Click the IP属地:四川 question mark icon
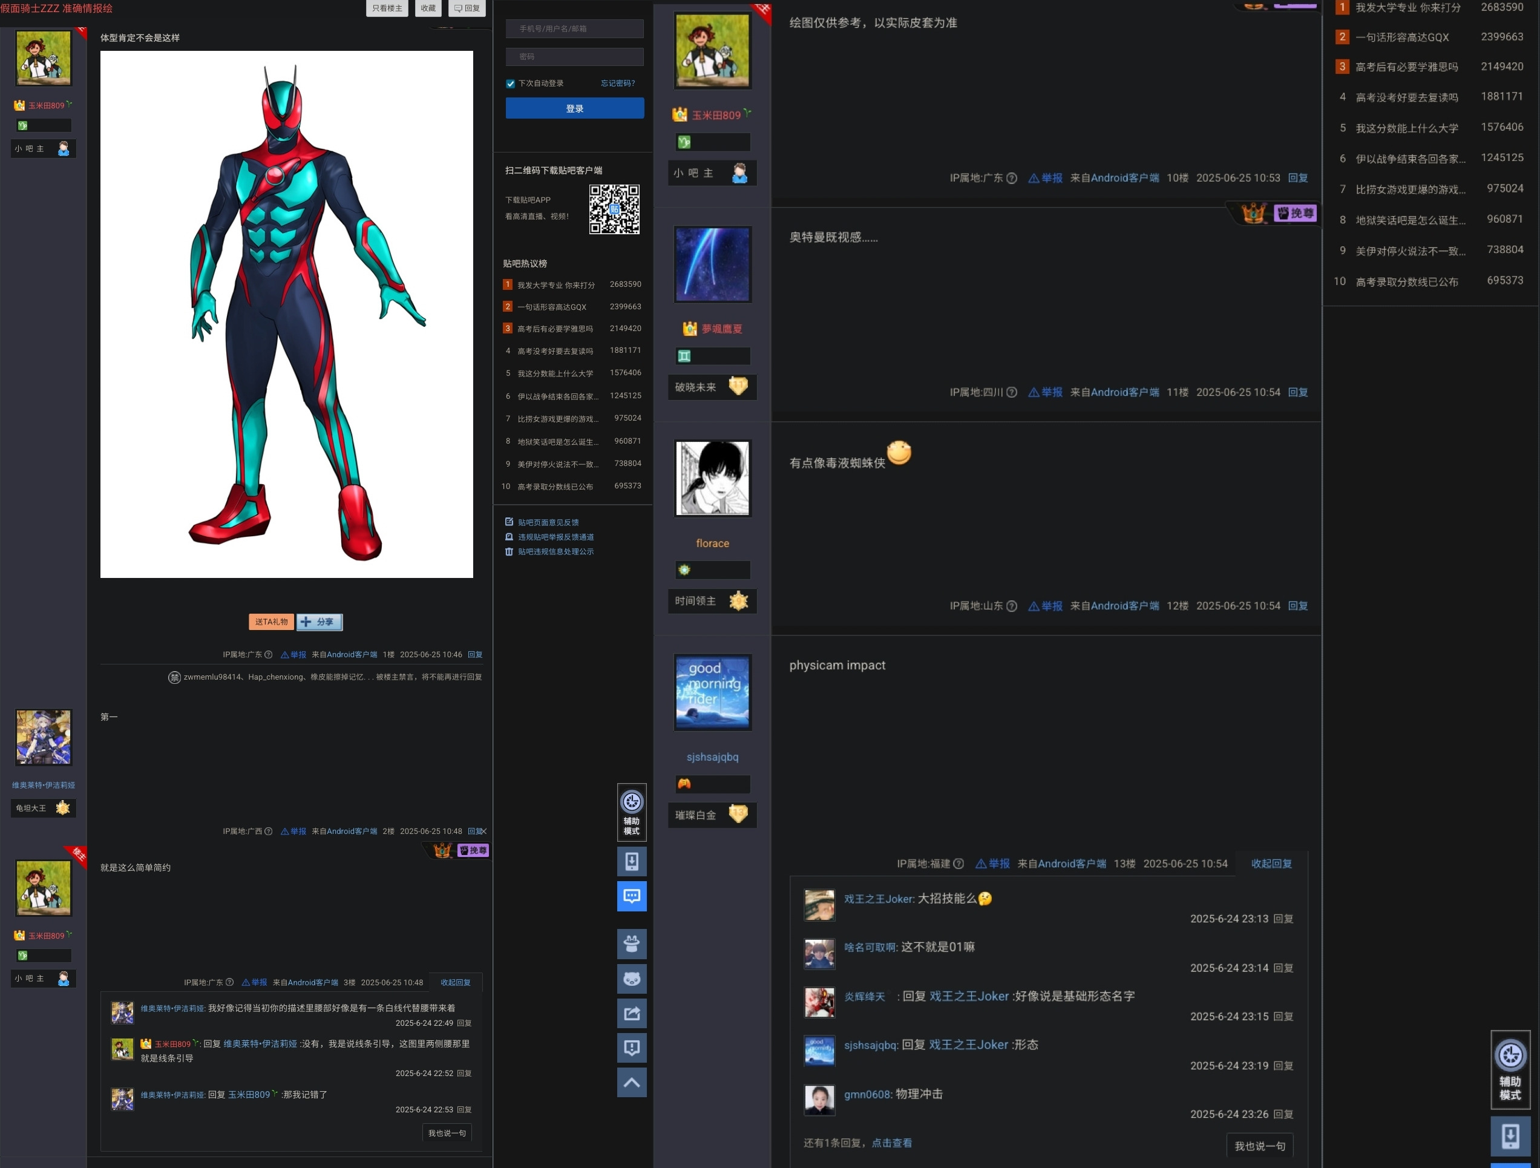This screenshot has height=1168, width=1540. [x=1012, y=393]
